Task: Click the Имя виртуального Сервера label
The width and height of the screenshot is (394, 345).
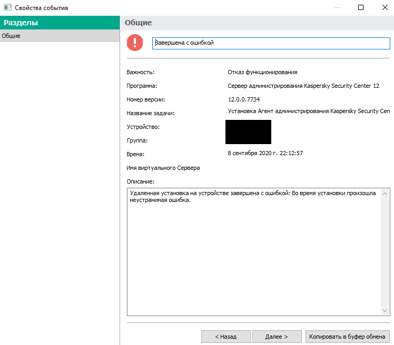Action: 163,168
